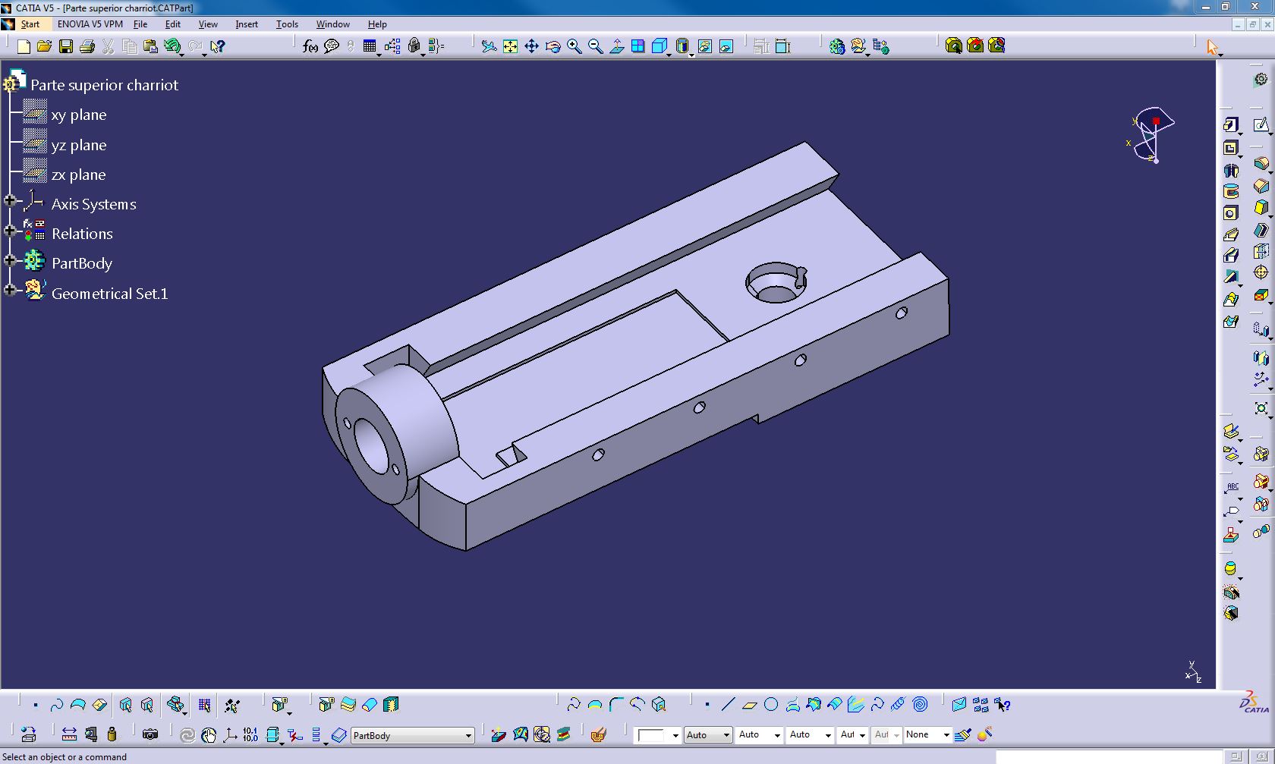Open the File menu
Viewport: 1275px width, 764px height.
tap(140, 24)
